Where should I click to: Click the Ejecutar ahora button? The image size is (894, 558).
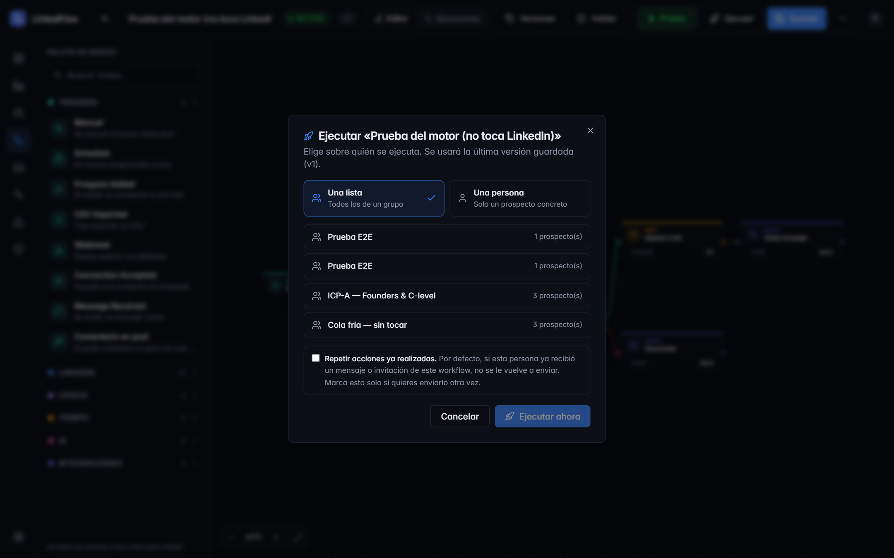[x=542, y=416]
